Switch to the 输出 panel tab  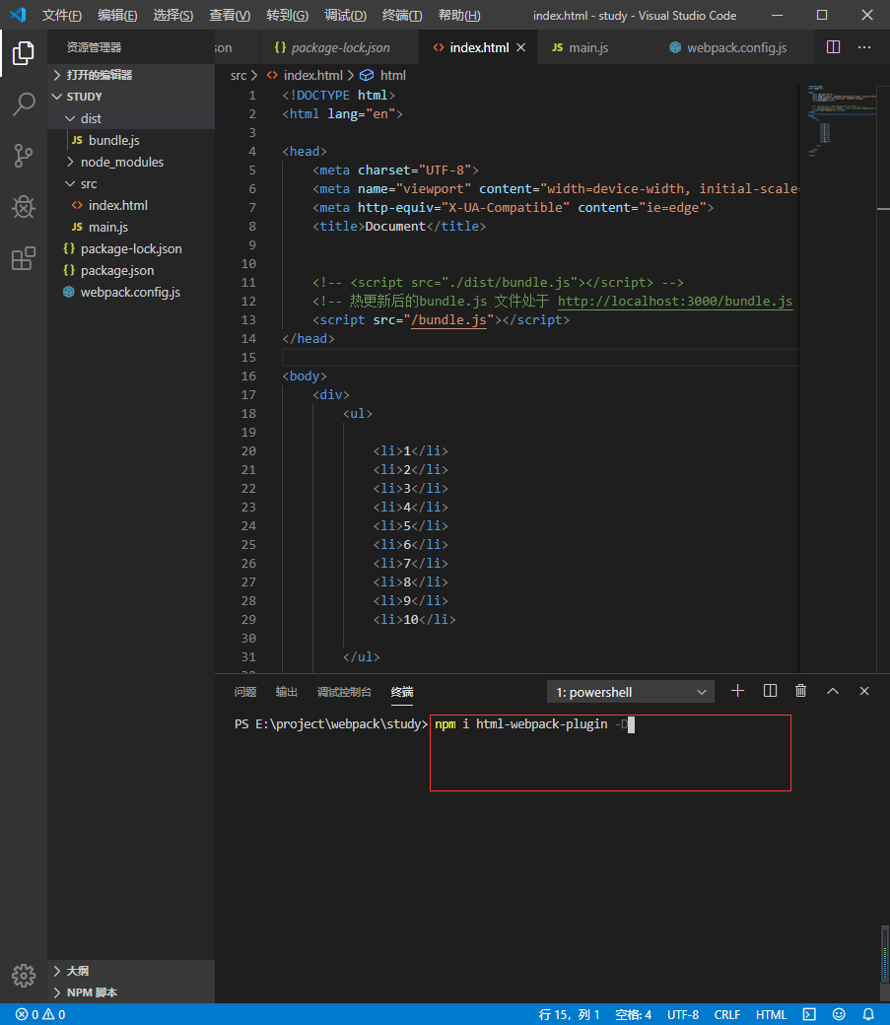coord(287,692)
